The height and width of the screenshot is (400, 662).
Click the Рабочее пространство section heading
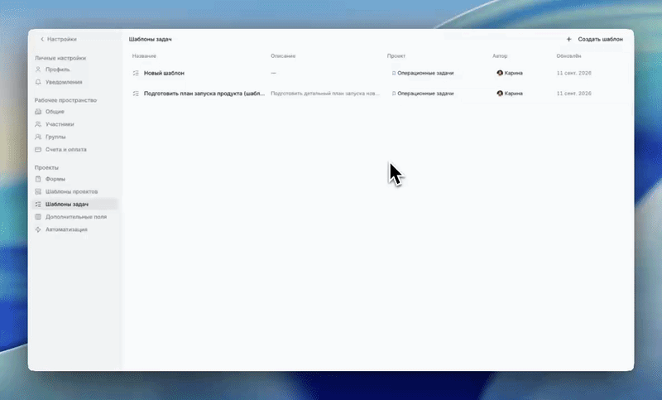pyautogui.click(x=65, y=100)
